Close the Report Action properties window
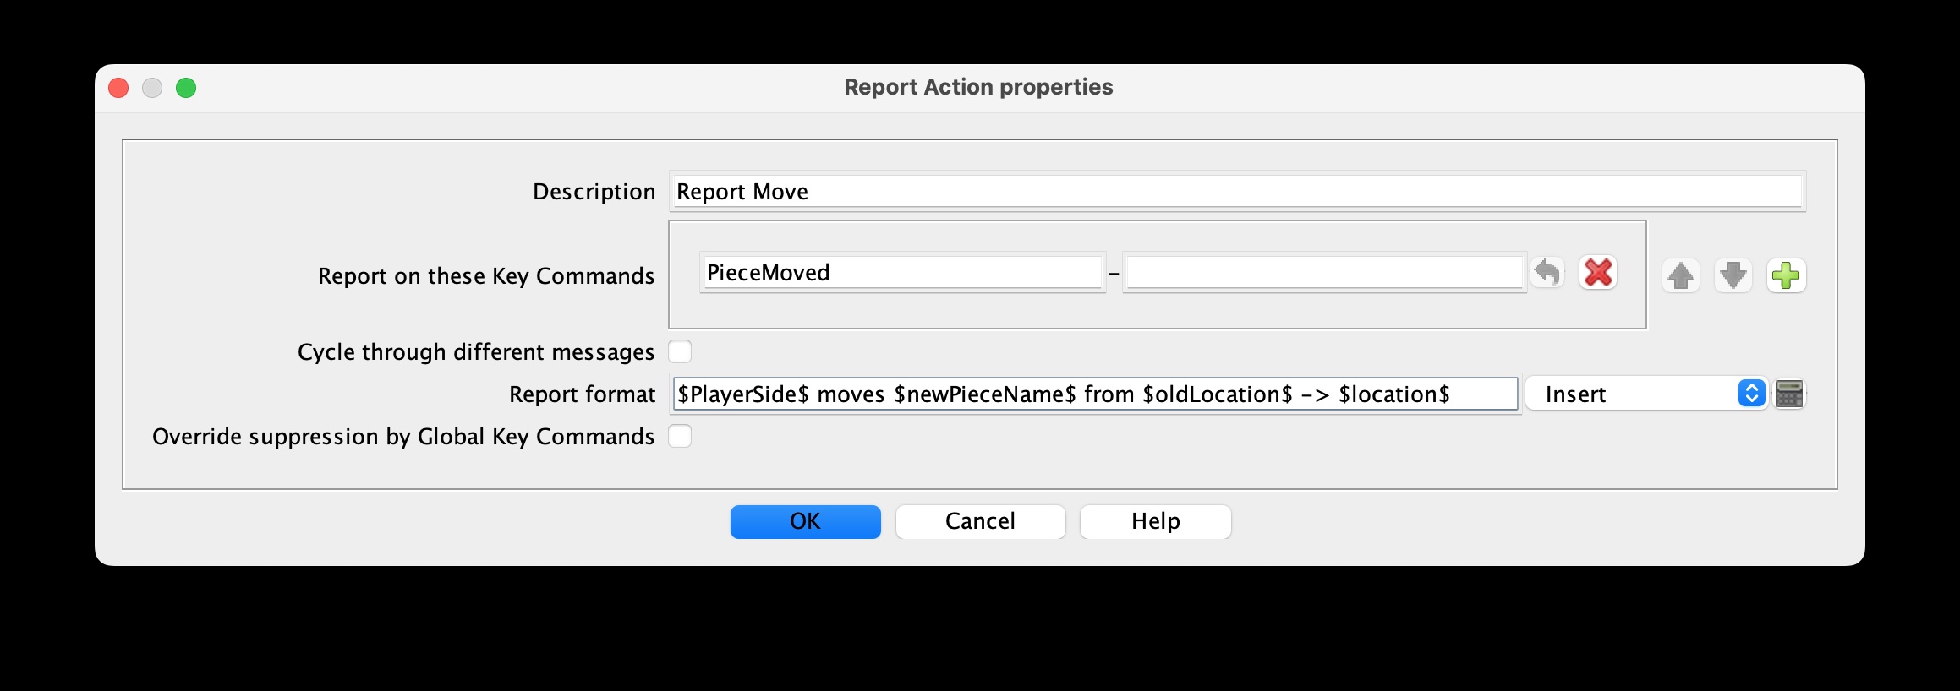Screen dimensions: 1960x691 coord(118,88)
